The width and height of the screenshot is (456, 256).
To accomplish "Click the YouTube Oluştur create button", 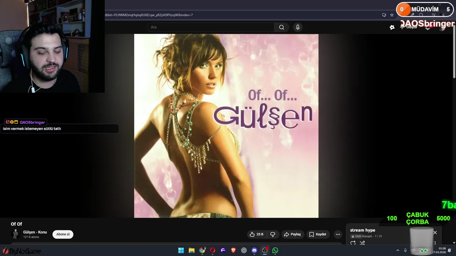I will coord(409,27).
